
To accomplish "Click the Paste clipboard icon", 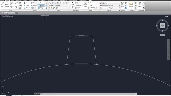I will pos(140,5).
